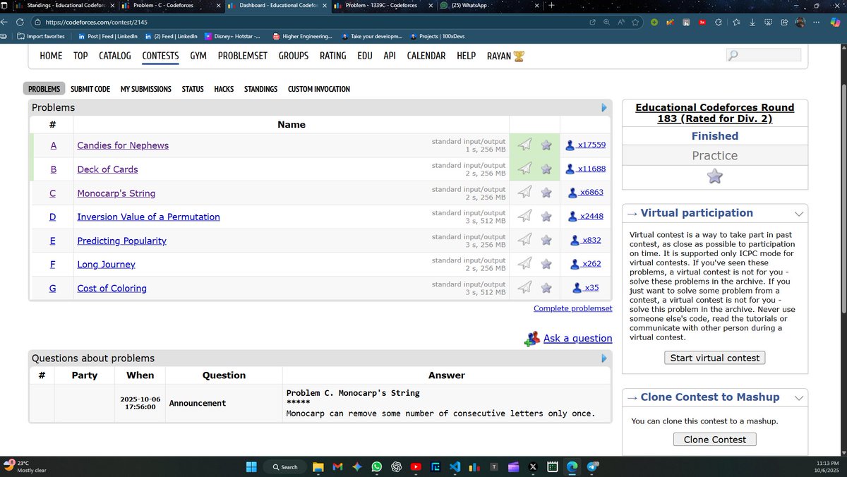Open Visual Studio Code from the taskbar
This screenshot has width=847, height=477.
(x=455, y=466)
